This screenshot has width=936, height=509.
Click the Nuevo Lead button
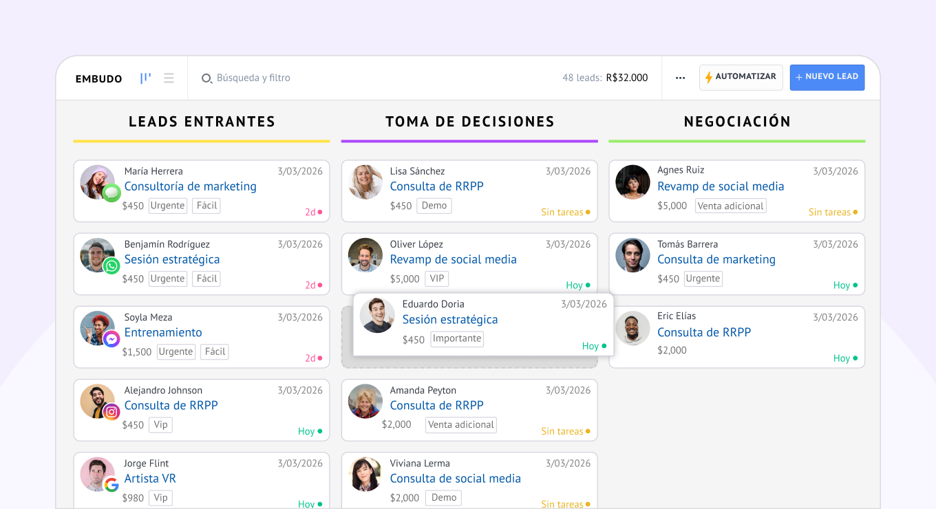point(827,77)
